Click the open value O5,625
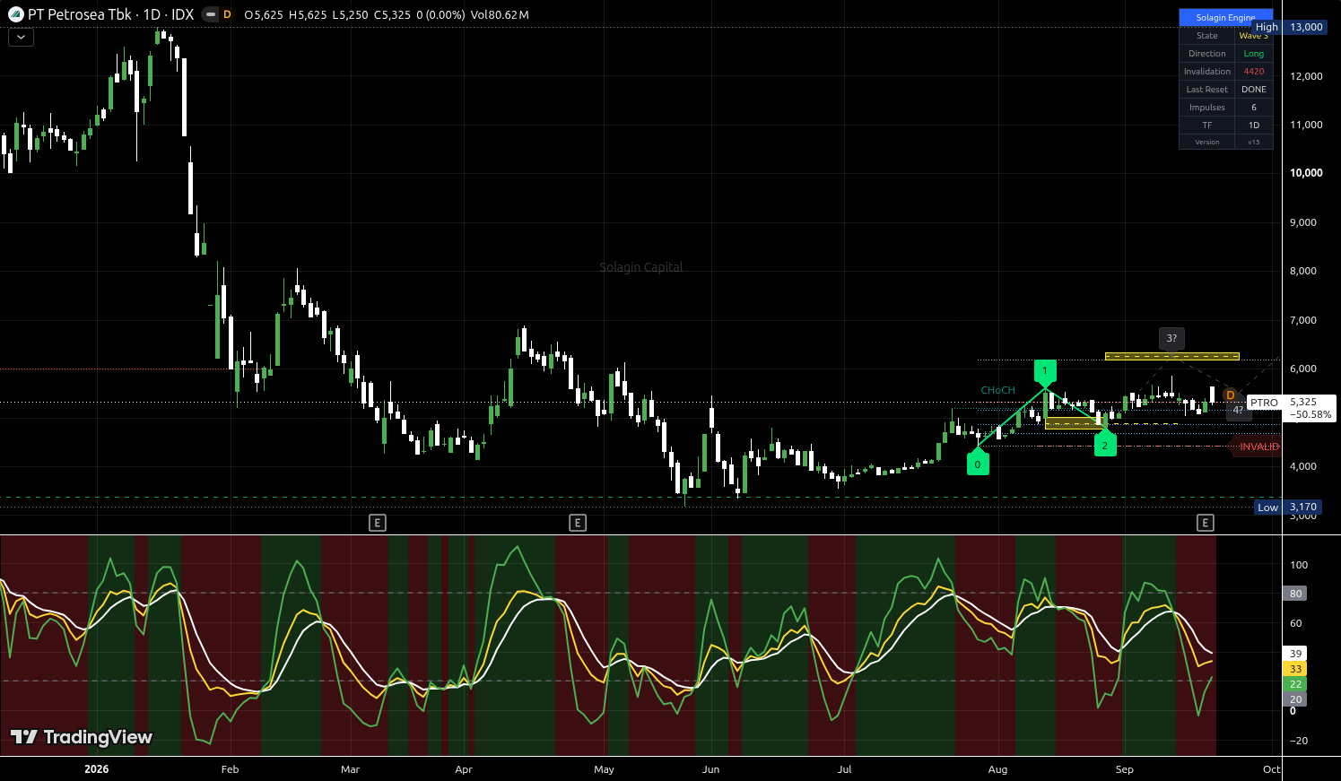 point(265,14)
